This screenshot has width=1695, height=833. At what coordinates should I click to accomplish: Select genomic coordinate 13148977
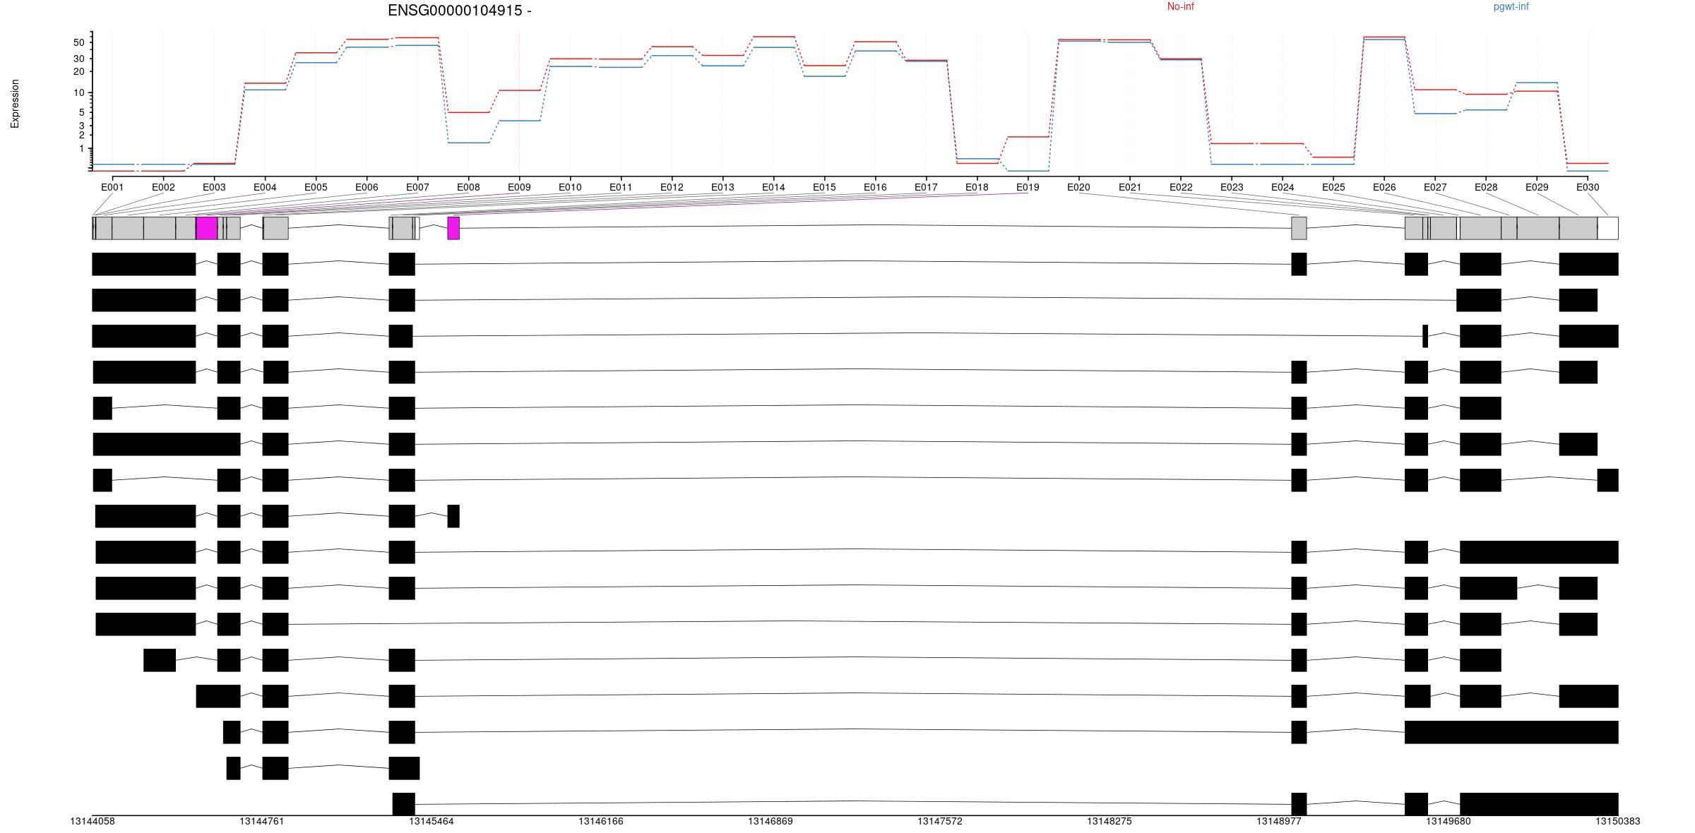pos(1279,821)
